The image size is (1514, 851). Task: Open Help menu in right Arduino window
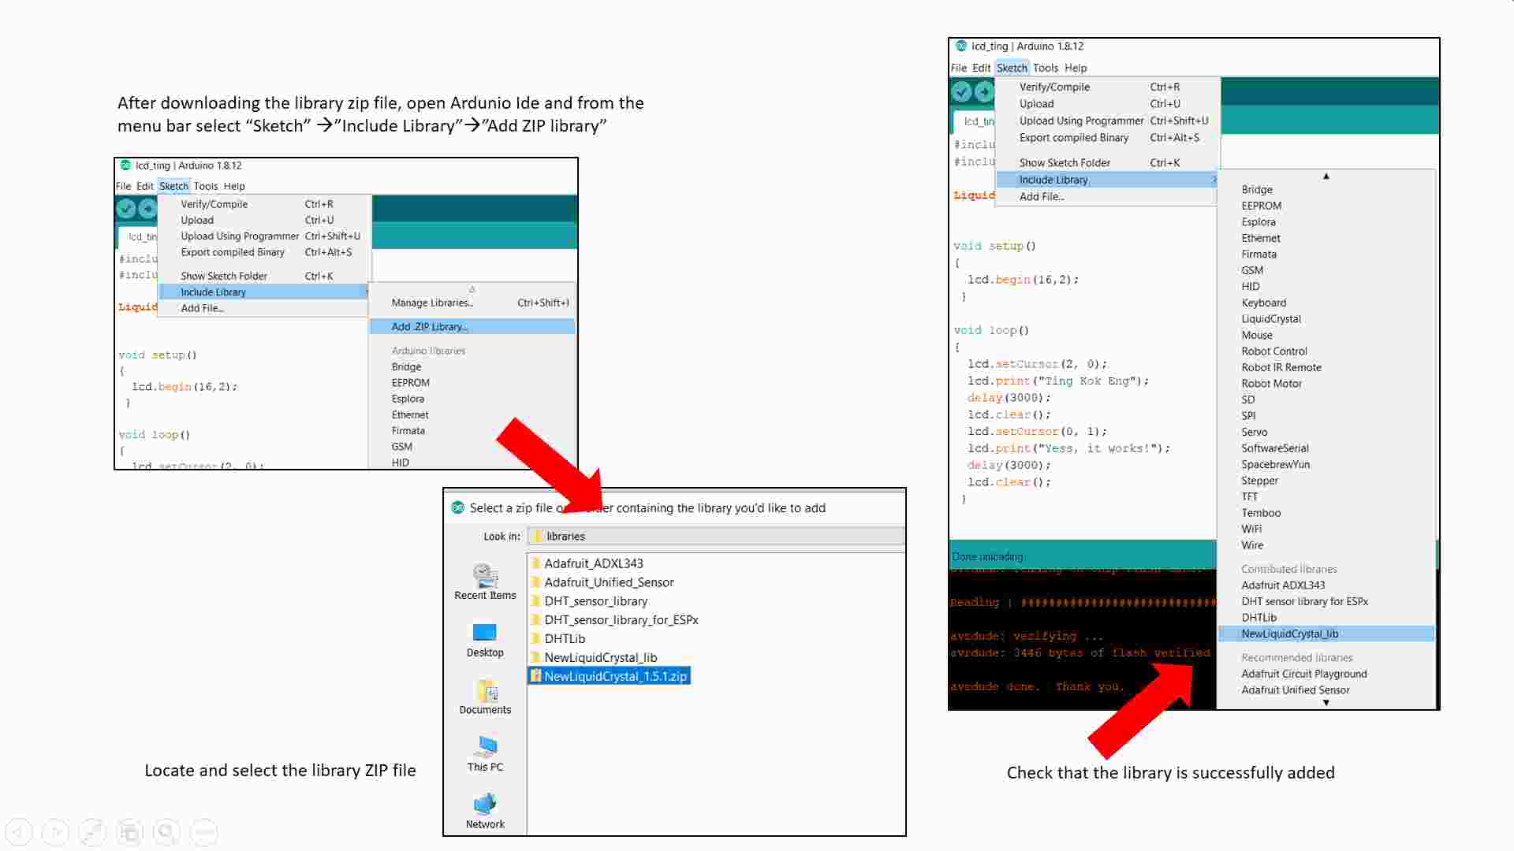[1076, 68]
